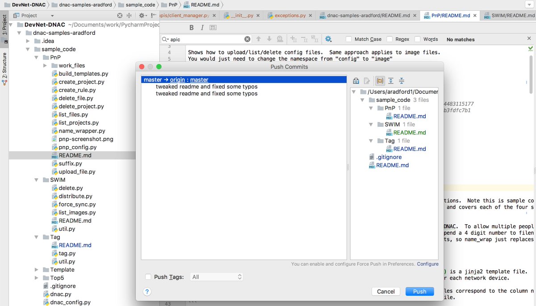Image resolution: width=536 pixels, height=306 pixels.
Task: Click Find All Usages icon in search bar
Action: click(280, 39)
